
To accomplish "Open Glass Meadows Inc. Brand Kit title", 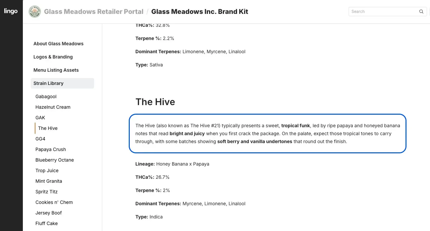I will 200,12.
